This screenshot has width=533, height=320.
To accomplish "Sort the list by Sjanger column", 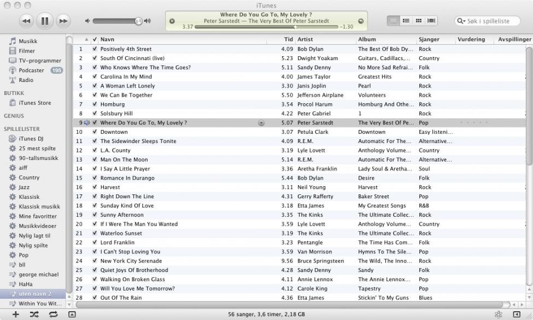I will (436, 39).
